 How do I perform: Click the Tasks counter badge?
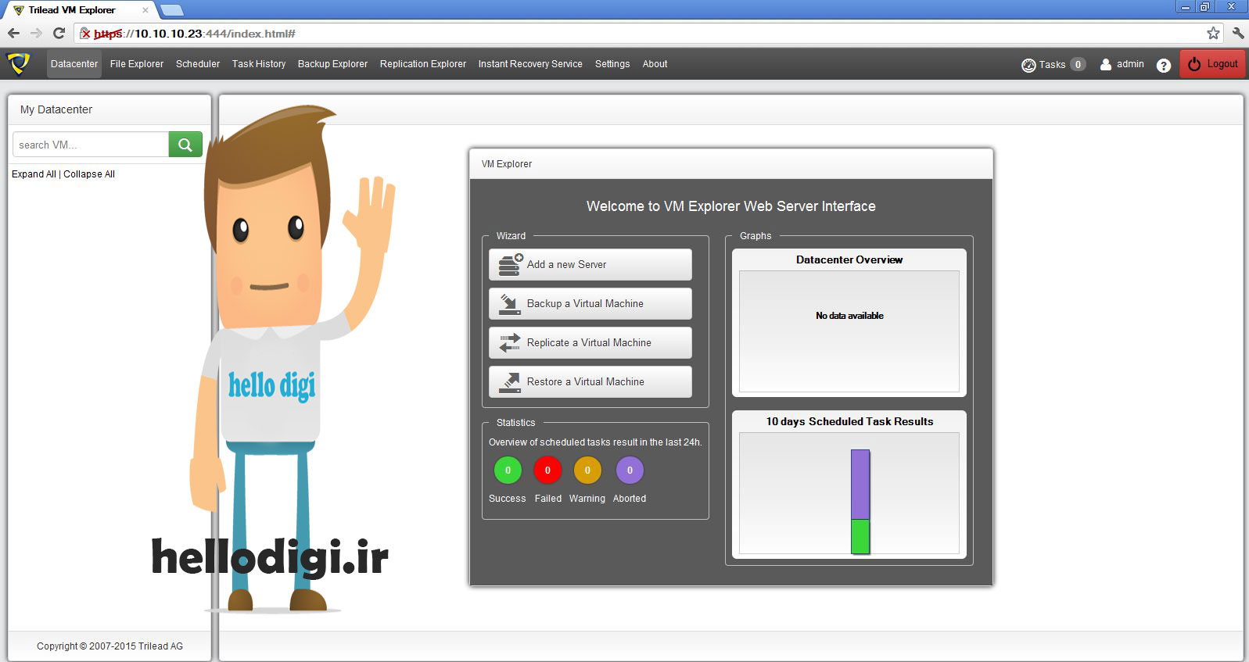[x=1078, y=65]
